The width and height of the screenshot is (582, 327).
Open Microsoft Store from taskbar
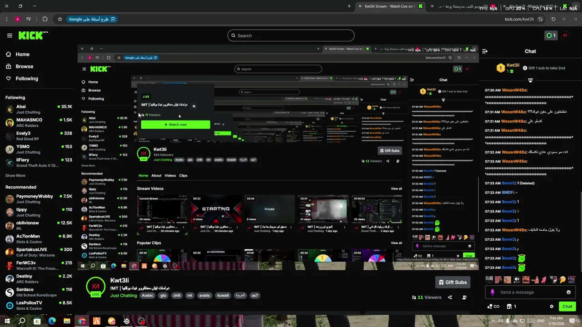click(x=37, y=321)
